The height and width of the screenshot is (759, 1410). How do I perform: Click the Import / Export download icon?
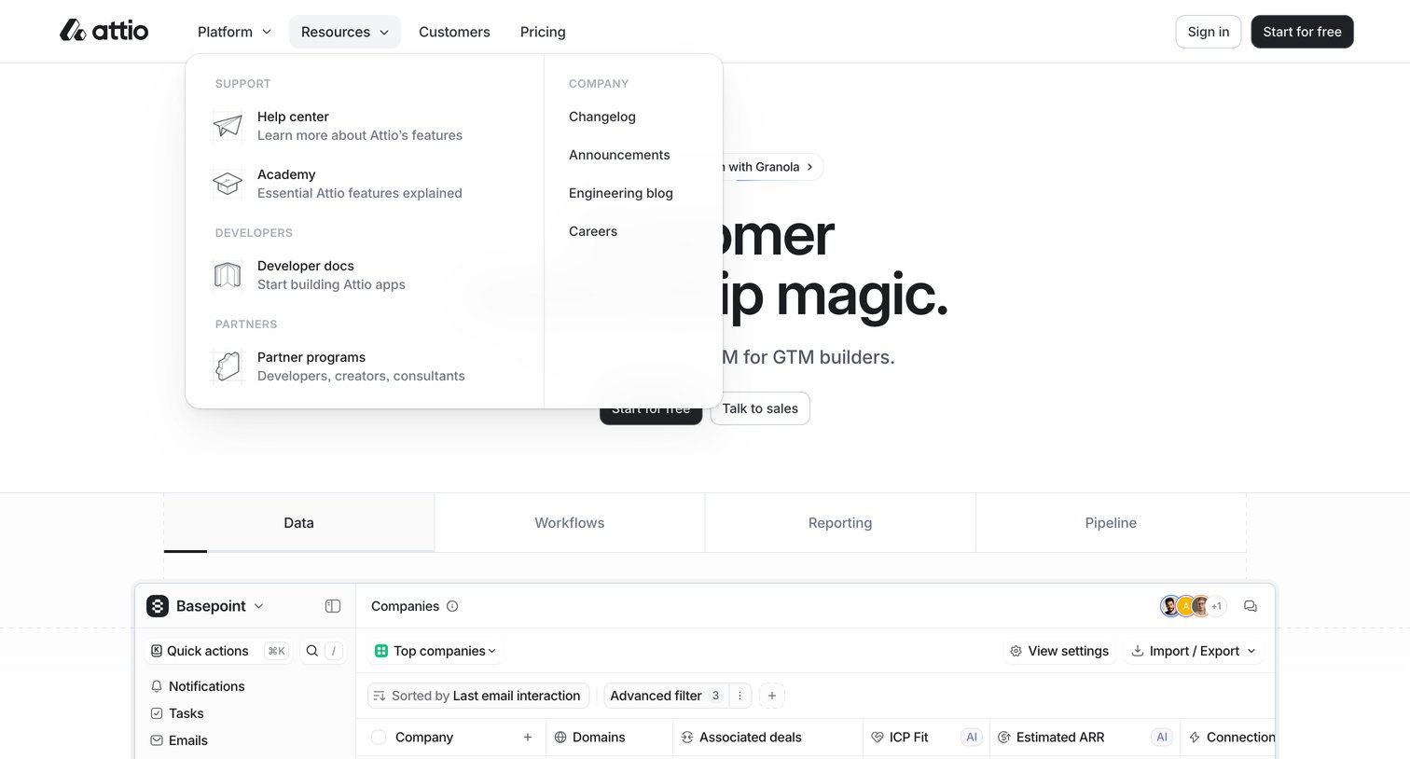point(1138,651)
